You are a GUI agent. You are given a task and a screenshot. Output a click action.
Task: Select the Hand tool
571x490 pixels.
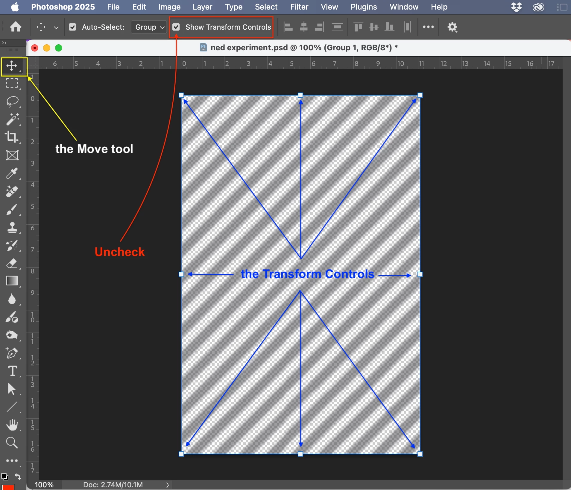pos(12,425)
